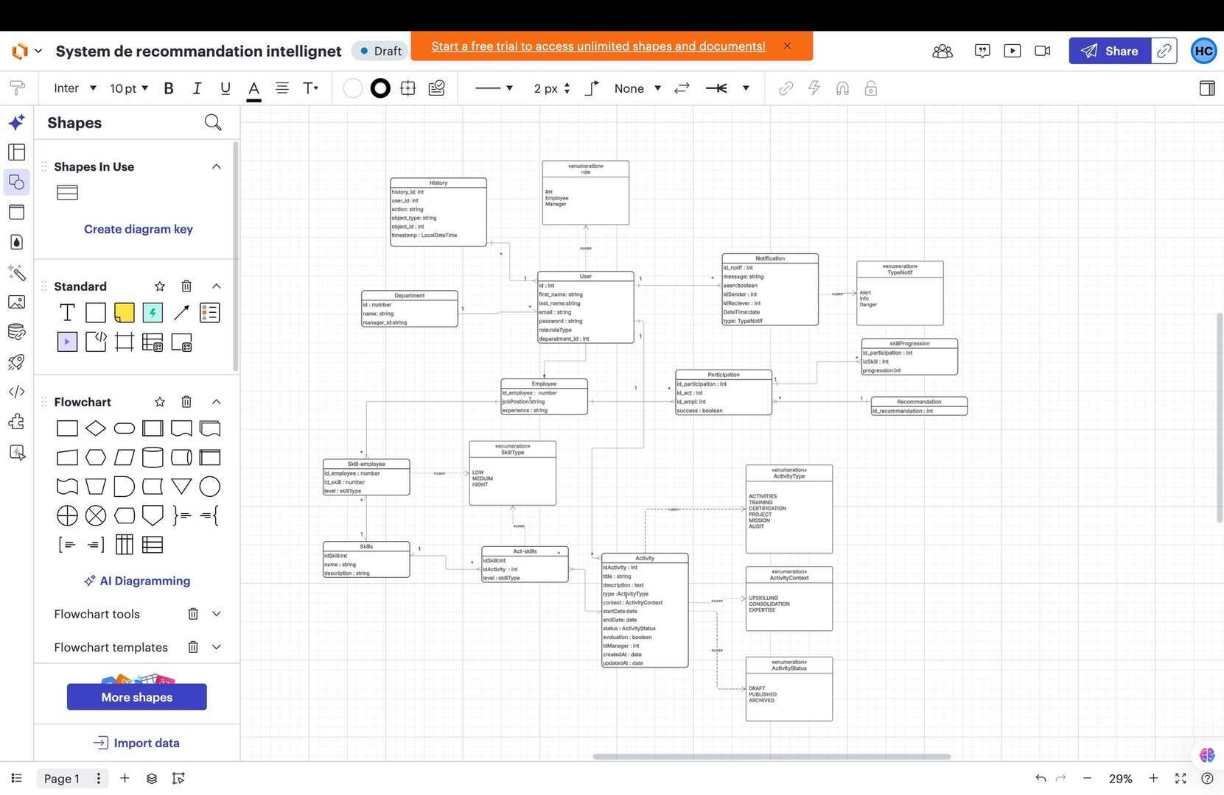
Task: Toggle underline text formatting
Action: (225, 88)
